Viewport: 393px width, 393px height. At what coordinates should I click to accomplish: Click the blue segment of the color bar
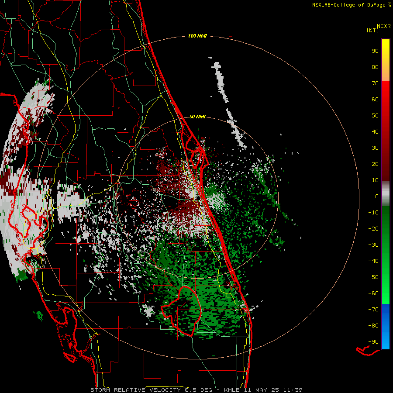click(386, 327)
